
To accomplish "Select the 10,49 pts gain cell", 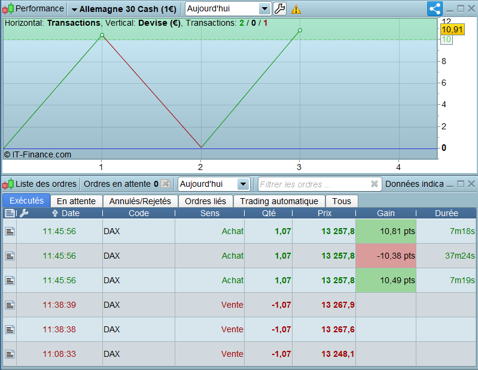I will tap(386, 280).
